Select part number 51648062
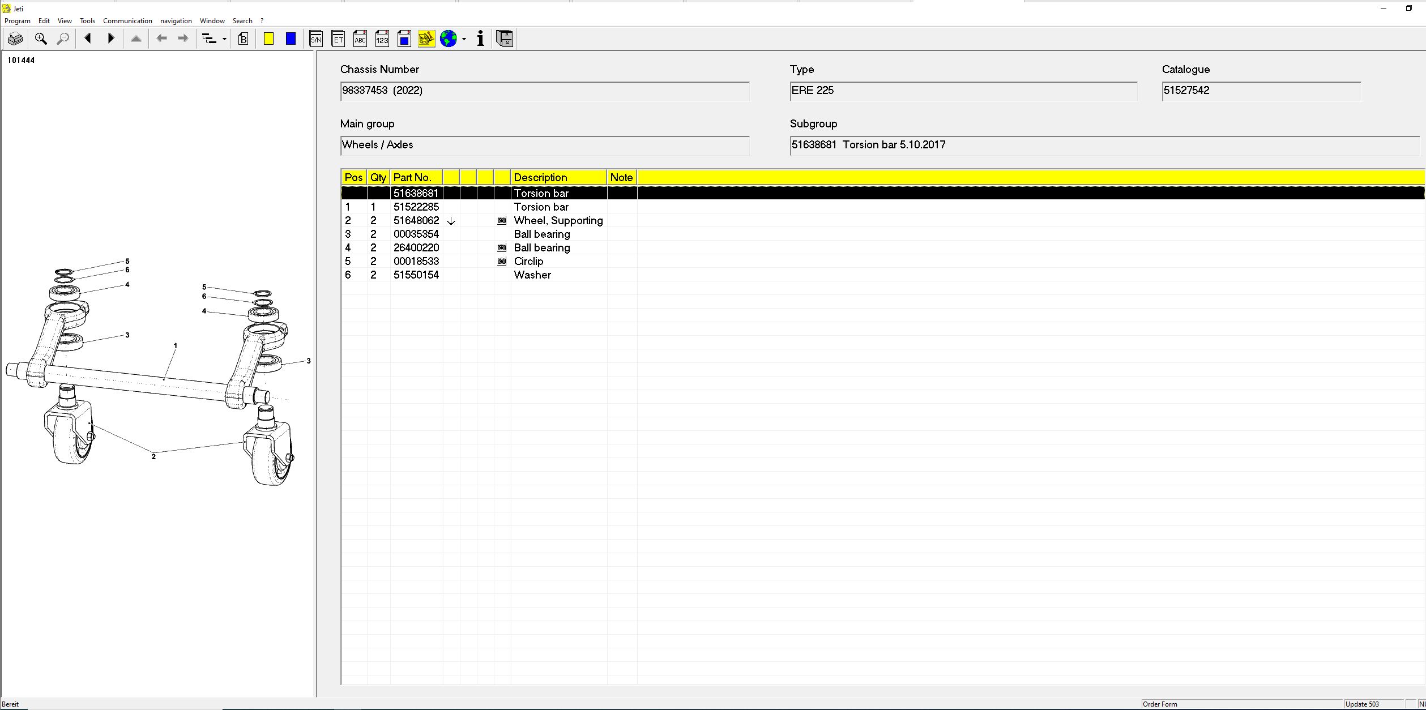 [x=416, y=220]
